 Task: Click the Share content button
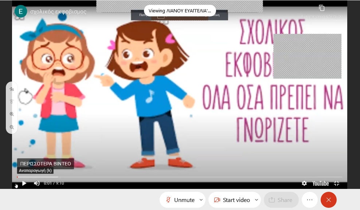pyautogui.click(x=281, y=200)
